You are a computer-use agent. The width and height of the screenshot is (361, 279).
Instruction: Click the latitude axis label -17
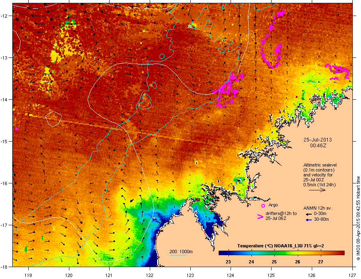(x=4, y=225)
